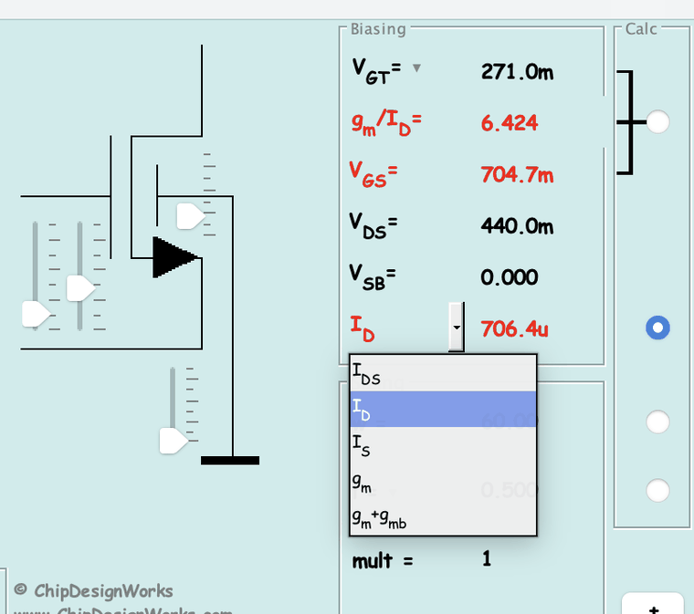
Task: Click the VSB label in Biasing
Action: 373,277
